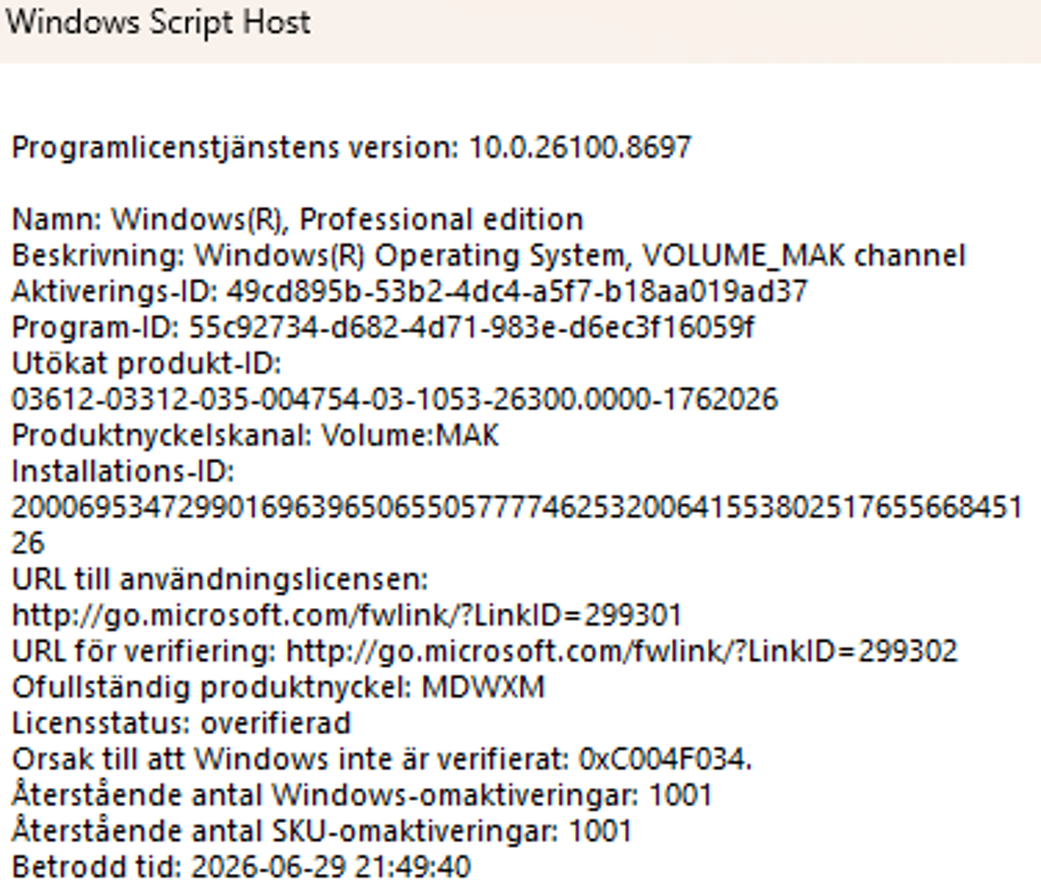Select the Betrodd tid: 2026-06-29 21:49:40 line
Screen dimensions: 1041x894
point(242,867)
